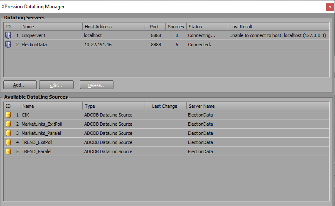Click the Server Name column header
Screen dimensions: 335x206
[x=258, y=106]
